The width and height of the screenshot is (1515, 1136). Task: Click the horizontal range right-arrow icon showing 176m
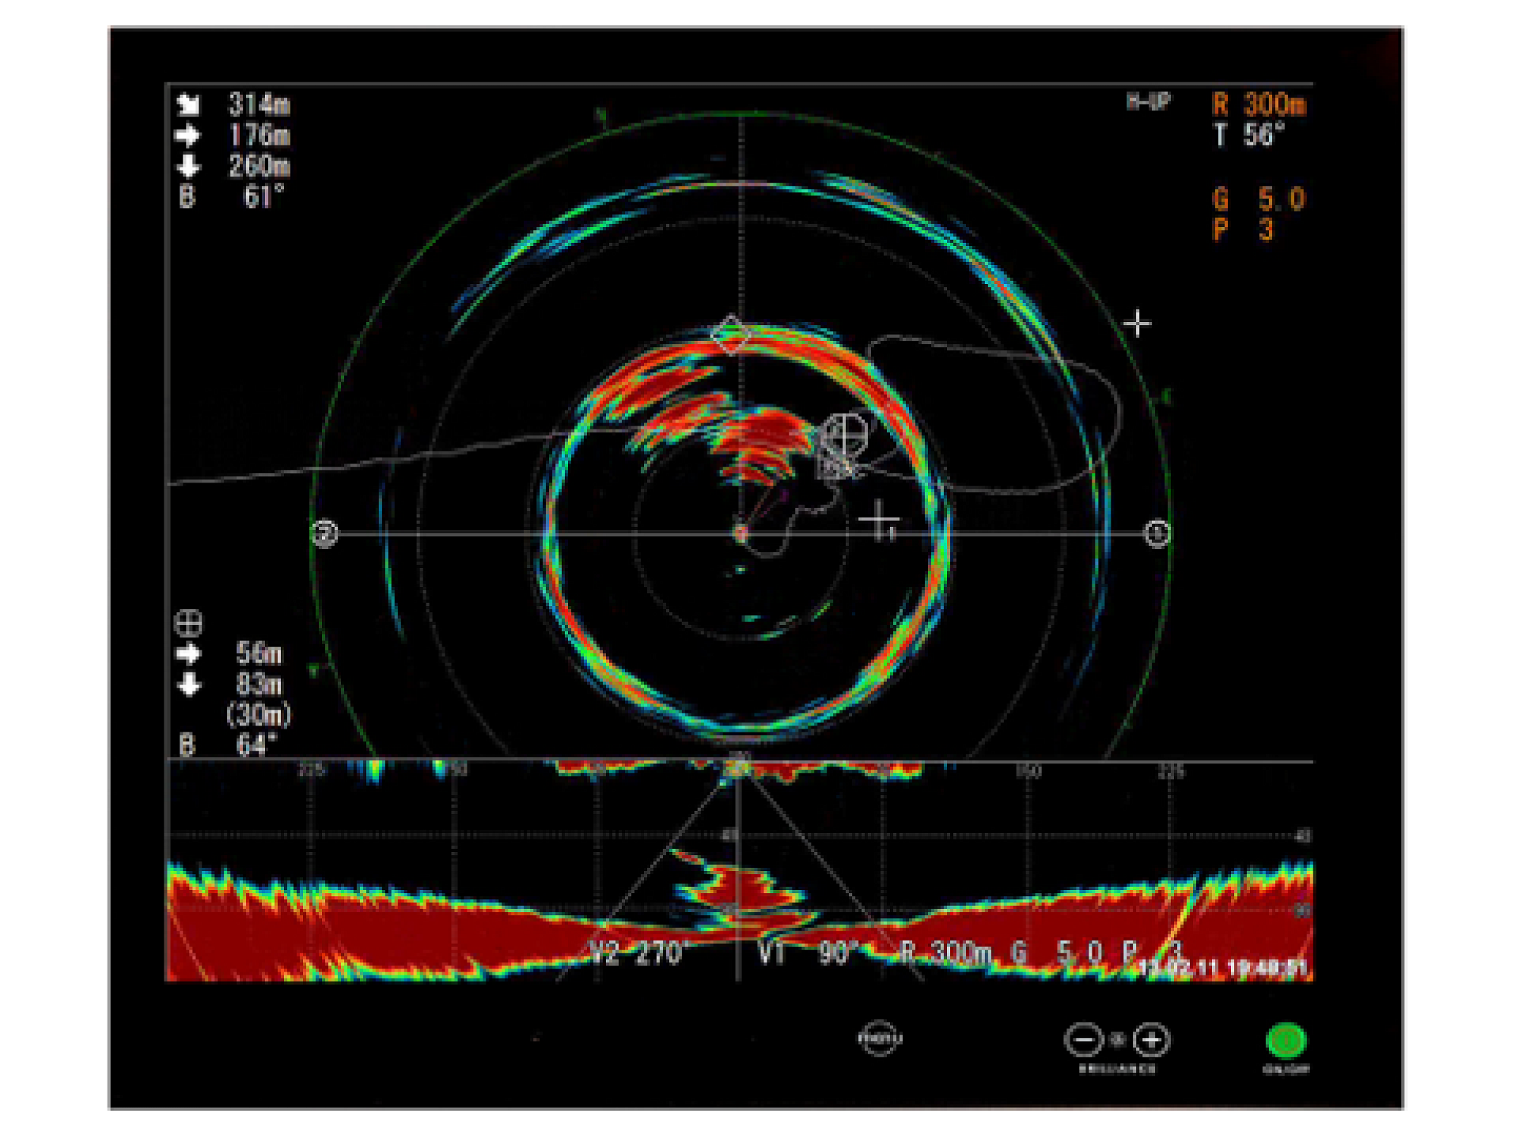click(x=188, y=136)
